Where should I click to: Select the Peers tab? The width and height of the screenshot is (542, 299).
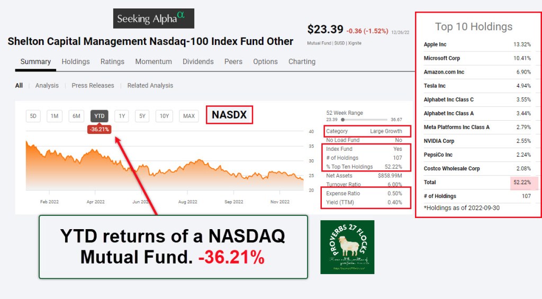[x=233, y=61]
